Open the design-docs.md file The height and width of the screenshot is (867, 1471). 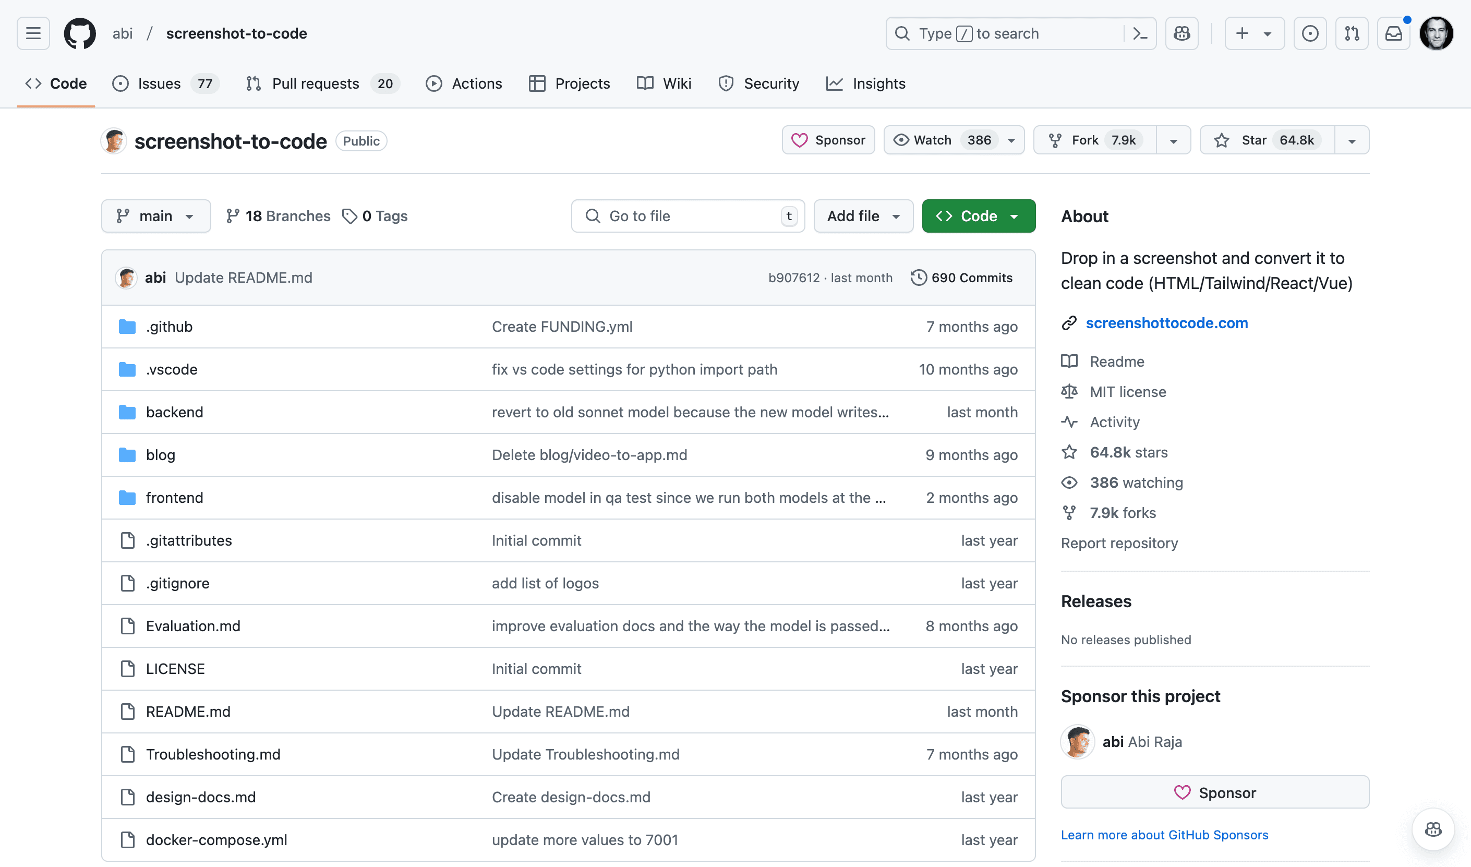click(201, 798)
